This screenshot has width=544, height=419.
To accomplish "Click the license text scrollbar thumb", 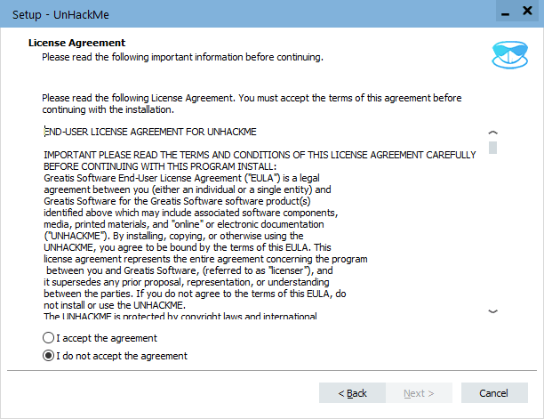I will coord(493,148).
